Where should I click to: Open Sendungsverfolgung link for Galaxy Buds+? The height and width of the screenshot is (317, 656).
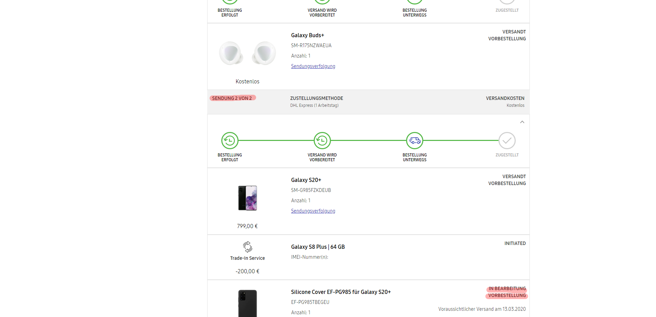tap(313, 66)
